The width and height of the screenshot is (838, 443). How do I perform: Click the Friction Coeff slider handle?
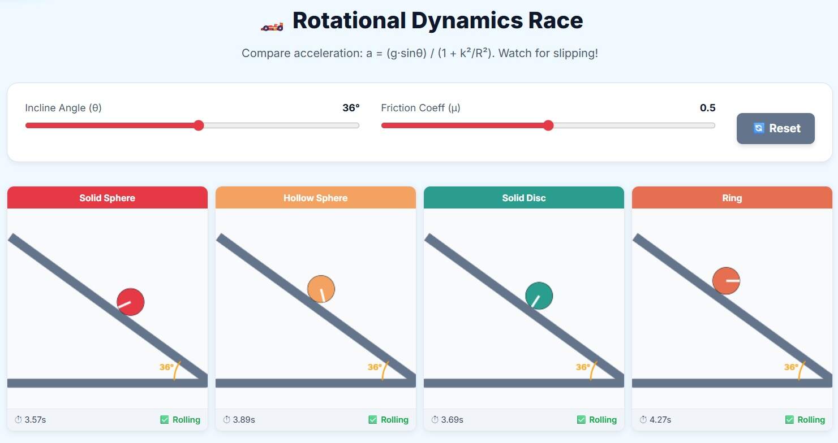548,125
